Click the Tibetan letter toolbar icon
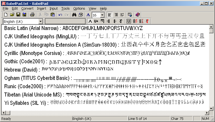This screenshot has width=215, height=122. point(102,21)
